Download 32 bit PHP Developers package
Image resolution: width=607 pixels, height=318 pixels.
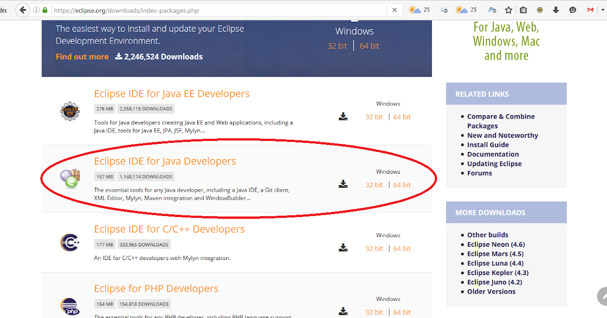coord(374,312)
